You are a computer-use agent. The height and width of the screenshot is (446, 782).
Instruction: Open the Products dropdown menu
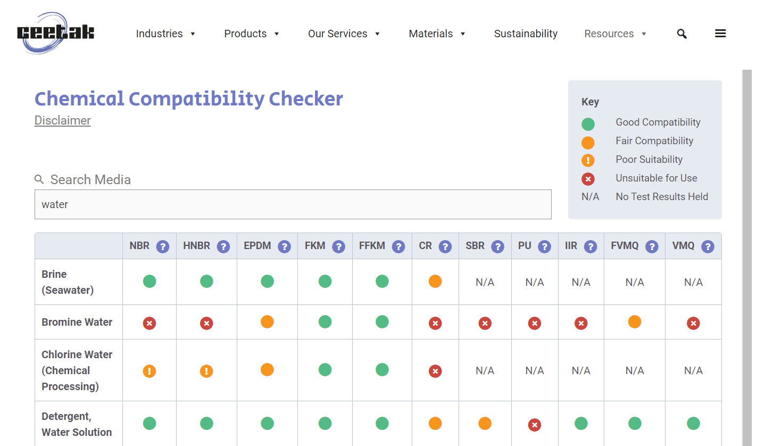[x=252, y=34]
